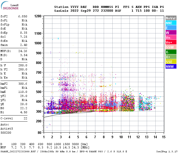Select the W purple legend swatch

[171, 33]
